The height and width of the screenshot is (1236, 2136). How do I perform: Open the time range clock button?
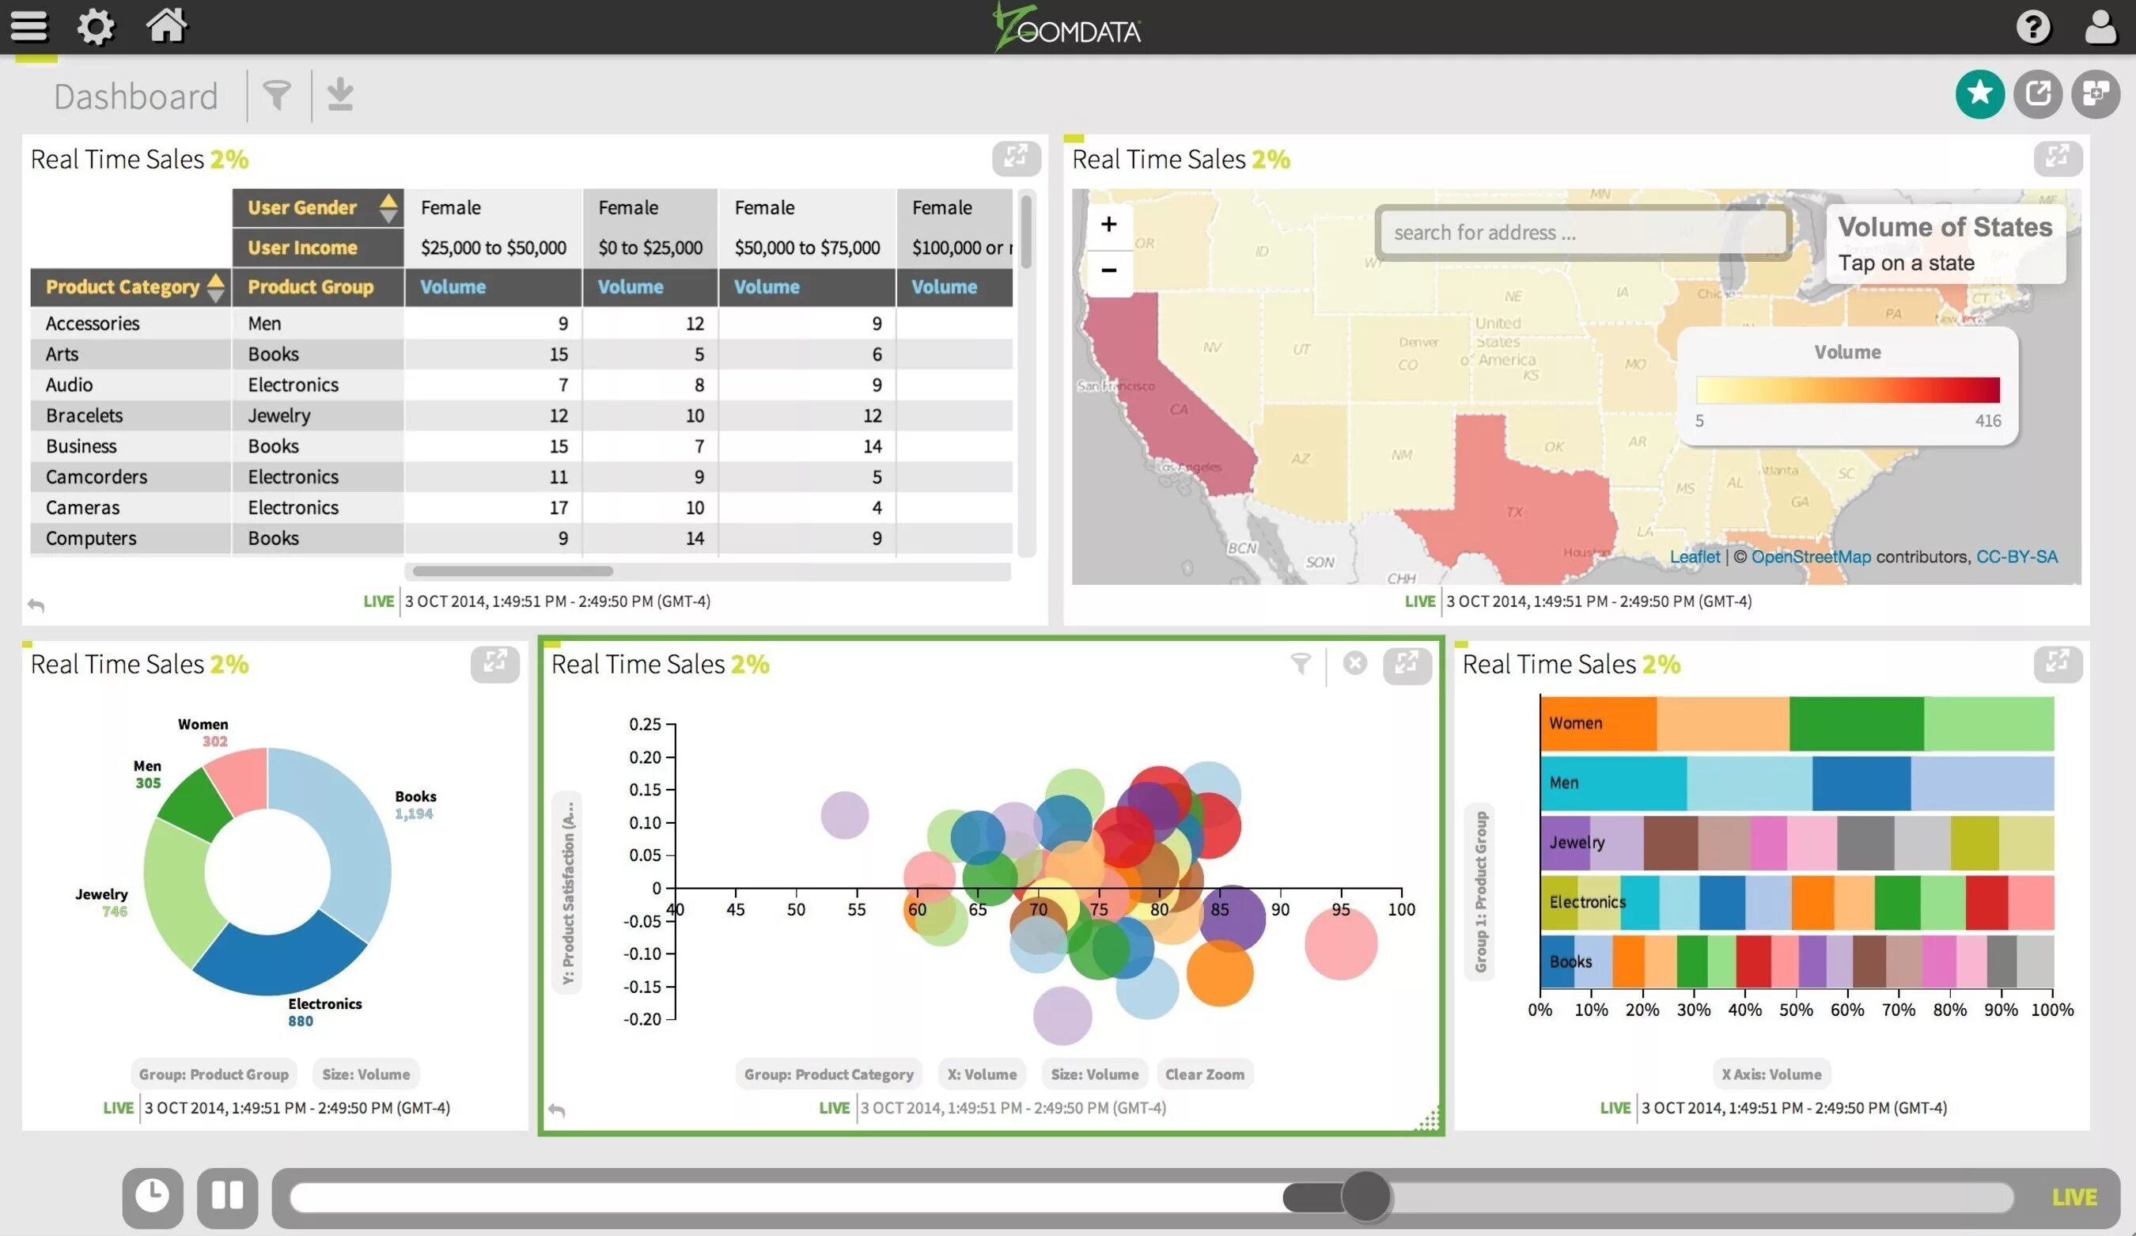point(153,1196)
